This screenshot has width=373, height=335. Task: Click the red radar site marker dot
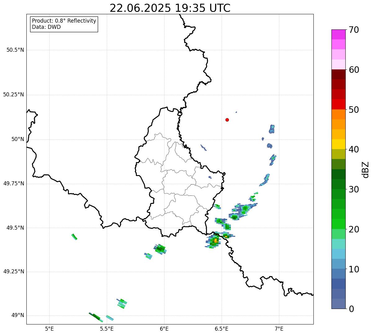point(227,120)
